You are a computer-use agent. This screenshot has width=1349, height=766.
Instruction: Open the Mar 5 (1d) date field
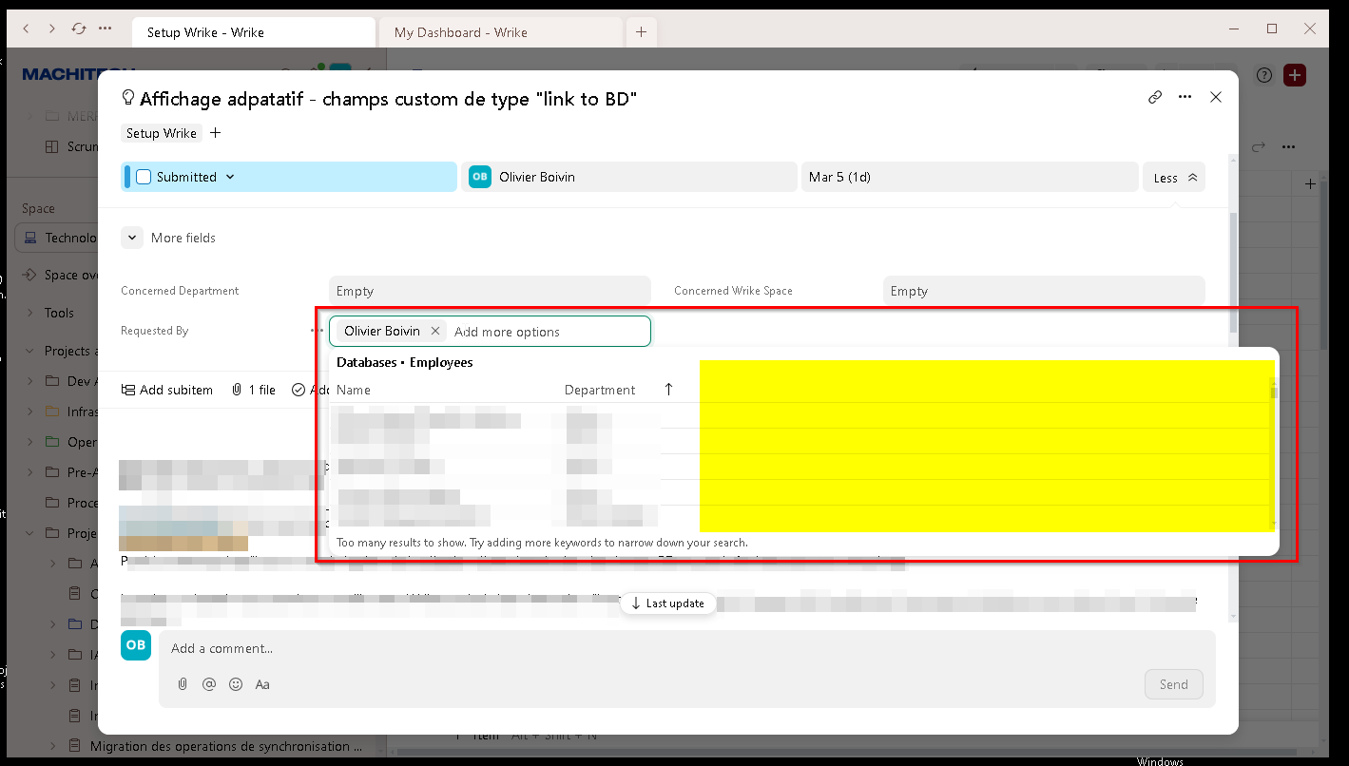coord(969,177)
